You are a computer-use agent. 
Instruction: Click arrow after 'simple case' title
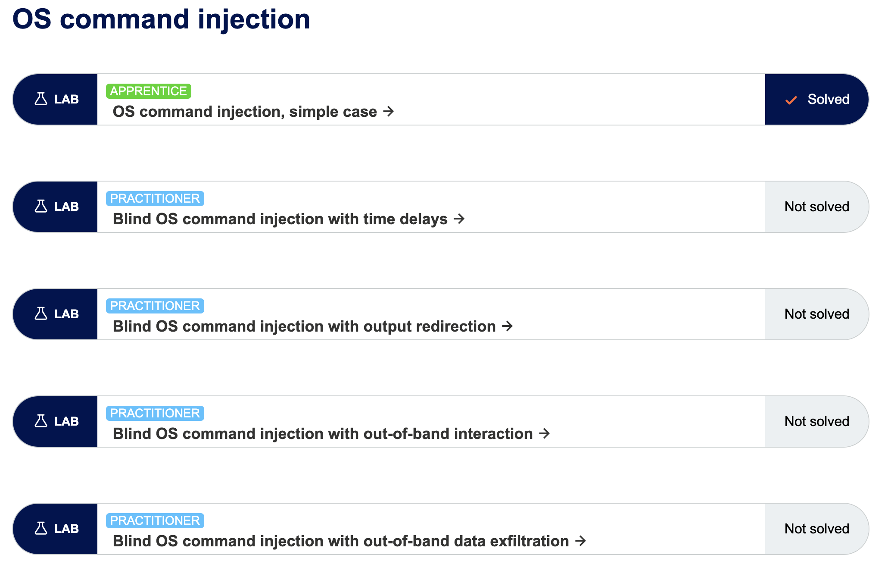point(389,112)
